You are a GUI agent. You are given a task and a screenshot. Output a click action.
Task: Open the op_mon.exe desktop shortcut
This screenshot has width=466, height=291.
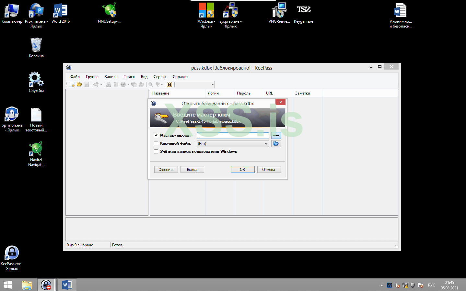pyautogui.click(x=12, y=119)
